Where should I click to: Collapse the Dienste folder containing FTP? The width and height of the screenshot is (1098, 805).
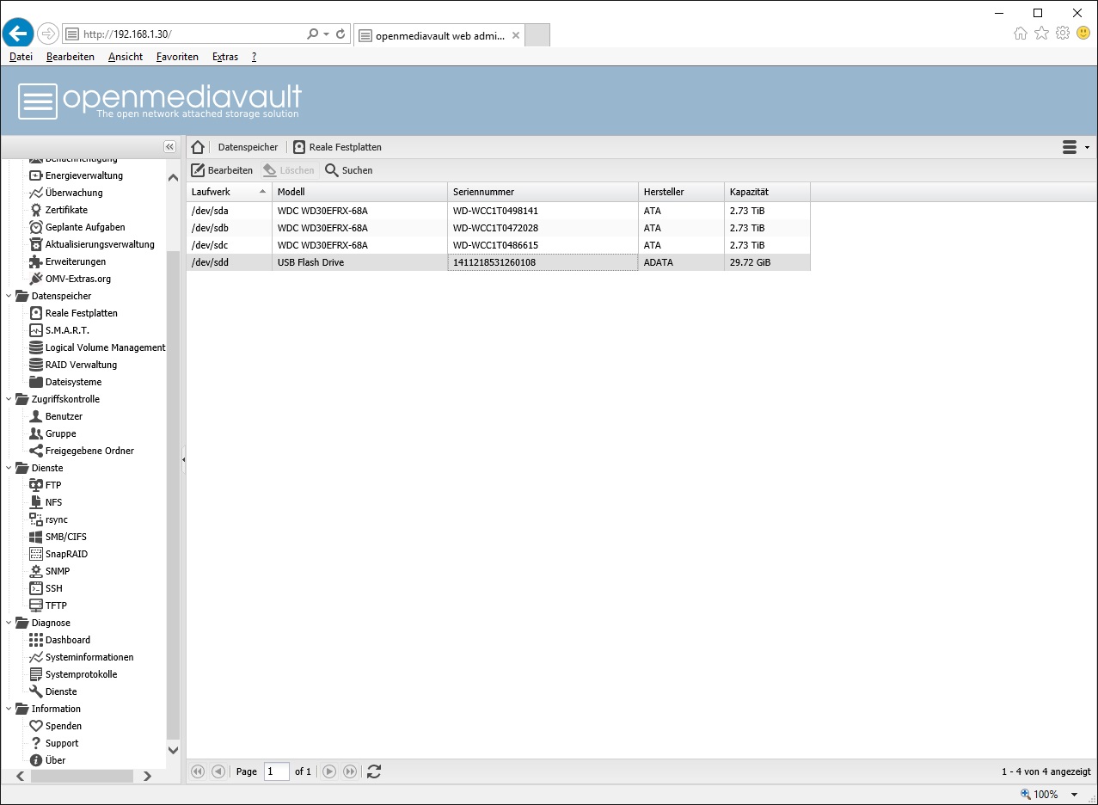(x=9, y=468)
